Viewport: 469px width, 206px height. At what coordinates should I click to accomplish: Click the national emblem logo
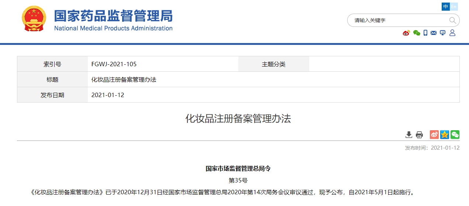pyautogui.click(x=34, y=19)
